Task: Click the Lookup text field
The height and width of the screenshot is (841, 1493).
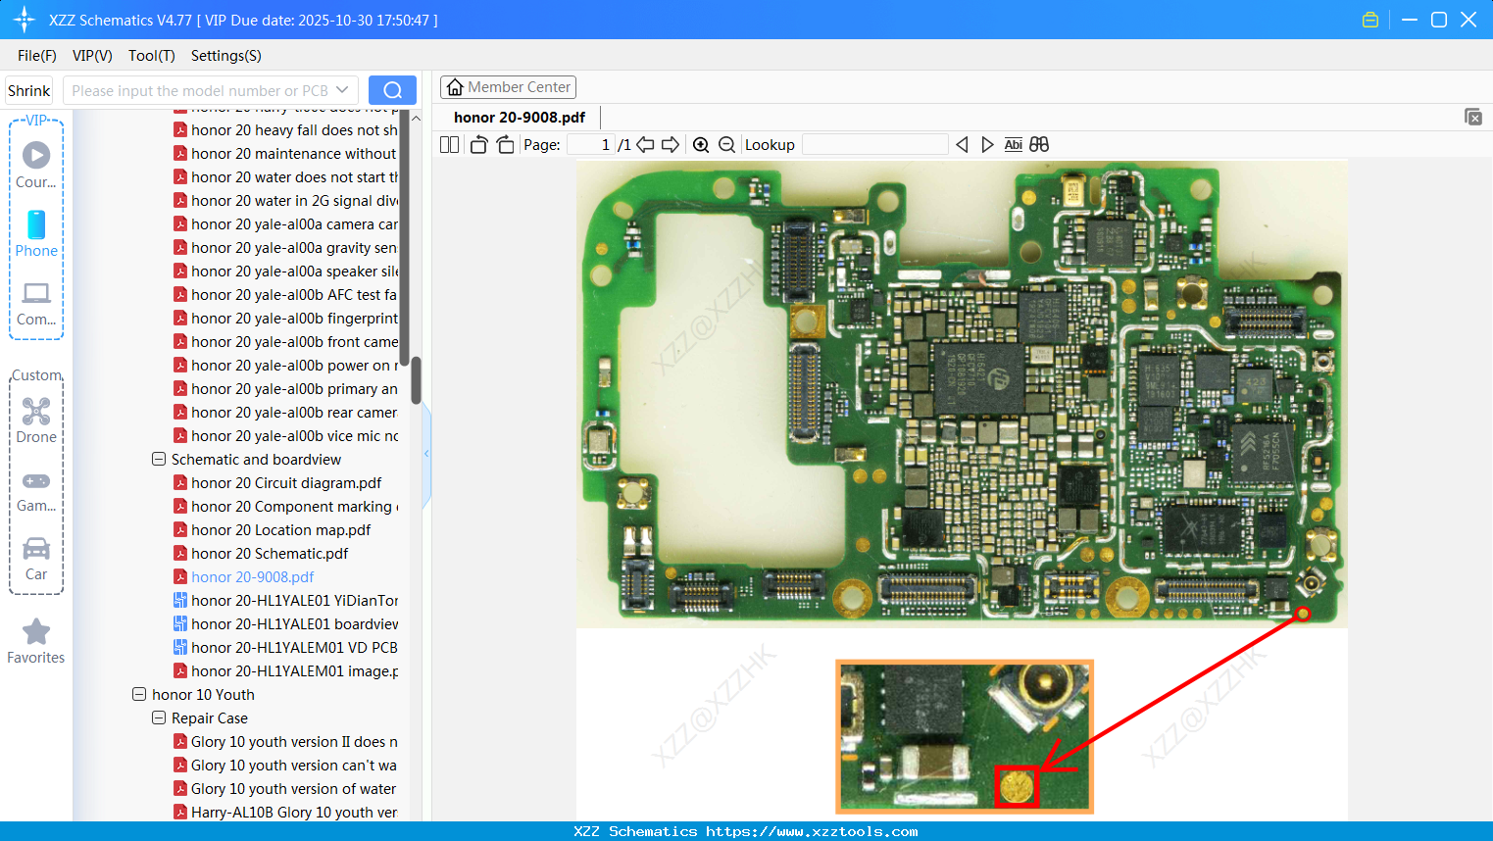Action: pyautogui.click(x=875, y=145)
